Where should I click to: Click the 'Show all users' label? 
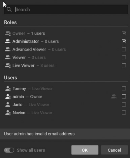31,150
